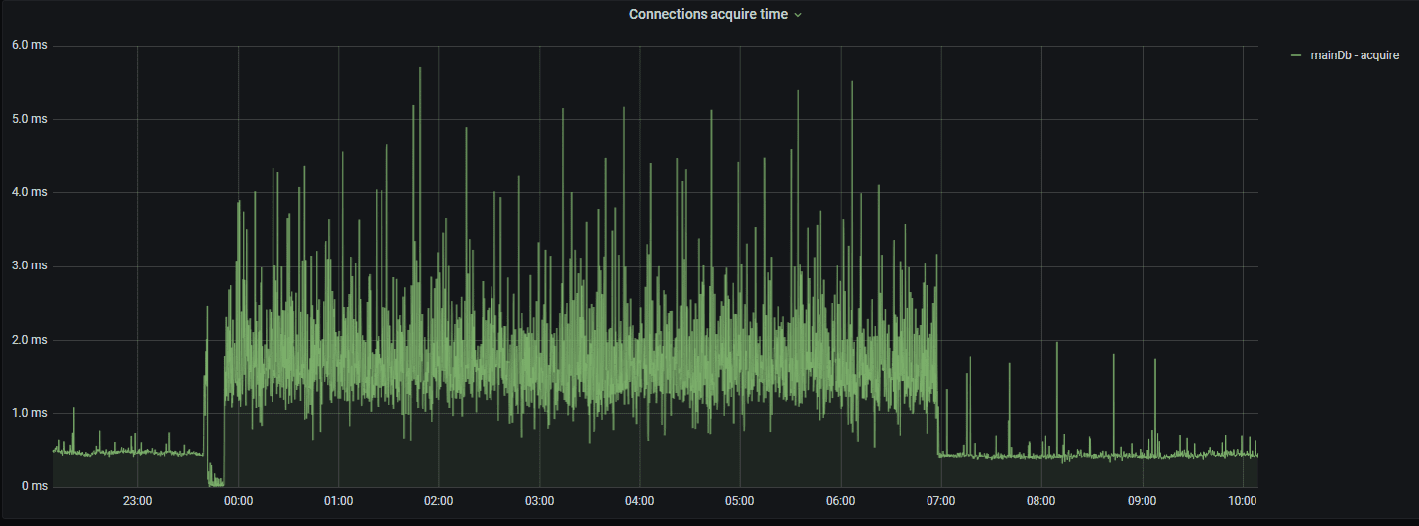
Task: Select the 08:00 x-axis time label
Action: tap(1041, 501)
